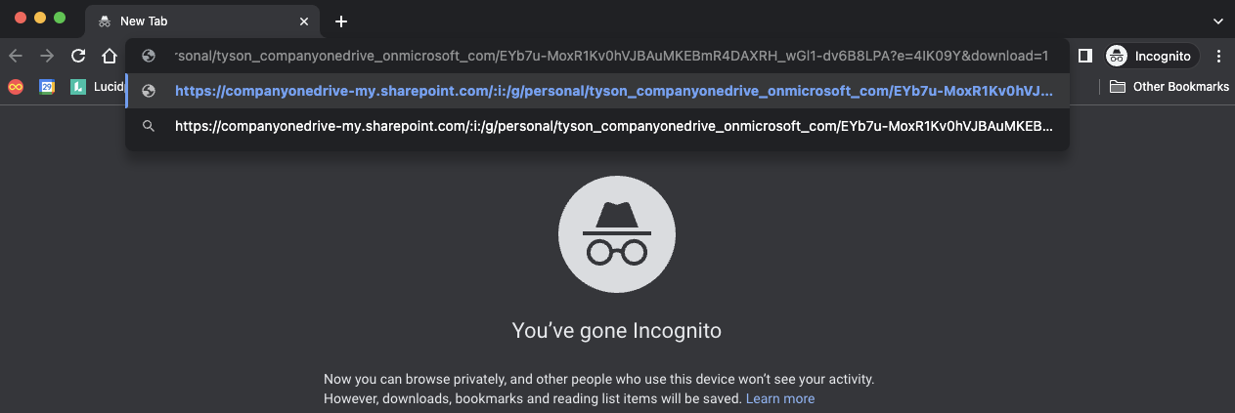1235x413 pixels.
Task: Follow the Learn more link
Action: tap(779, 398)
